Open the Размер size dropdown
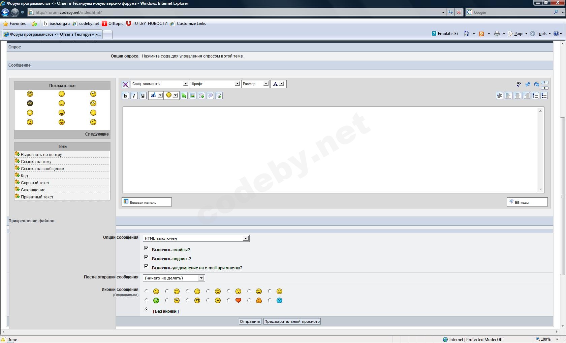Viewport: 566px width, 343px height. (255, 84)
